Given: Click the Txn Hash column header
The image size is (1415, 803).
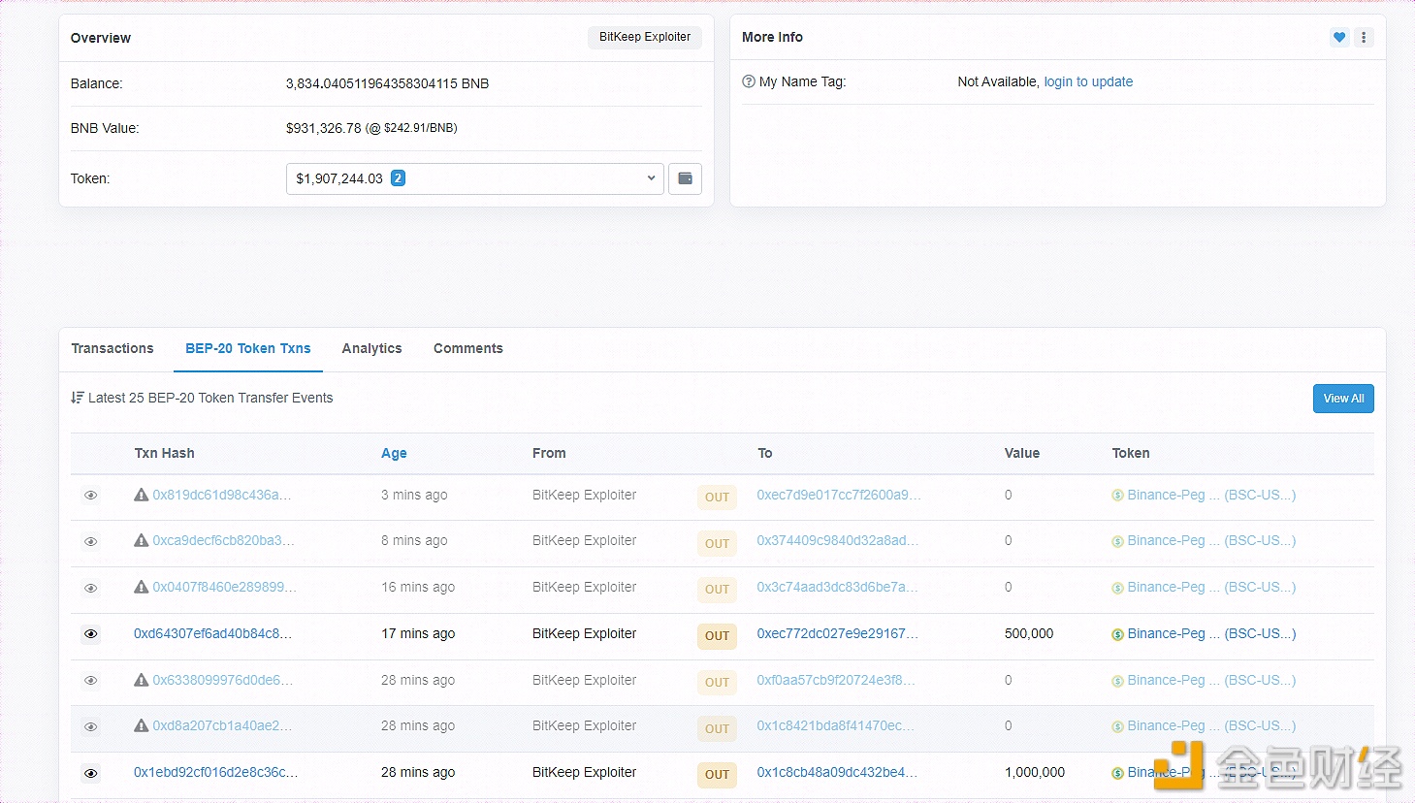Looking at the screenshot, I should coord(164,453).
